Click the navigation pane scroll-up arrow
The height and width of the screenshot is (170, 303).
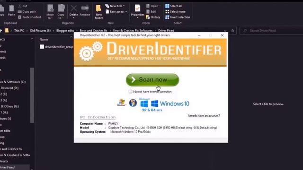pyautogui.click(x=32, y=39)
